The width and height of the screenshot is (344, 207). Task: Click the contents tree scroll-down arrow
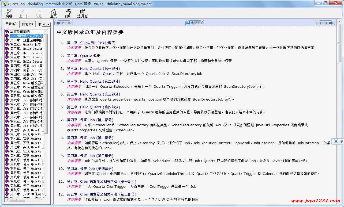coord(46,195)
